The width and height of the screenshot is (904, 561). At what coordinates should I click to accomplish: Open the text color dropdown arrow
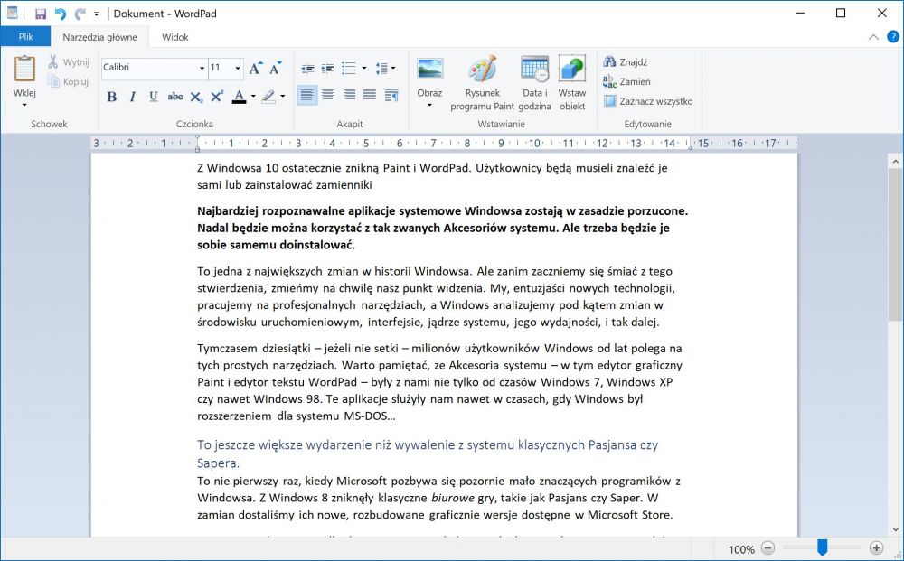point(253,96)
